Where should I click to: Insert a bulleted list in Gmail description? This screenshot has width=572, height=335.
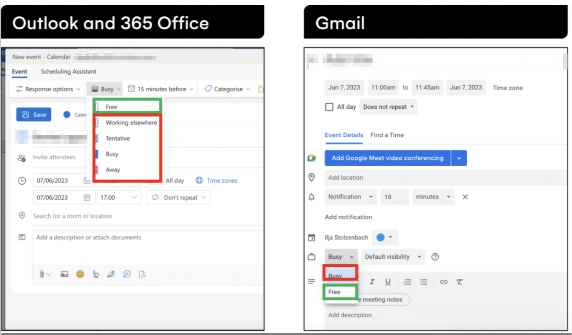pos(424,282)
